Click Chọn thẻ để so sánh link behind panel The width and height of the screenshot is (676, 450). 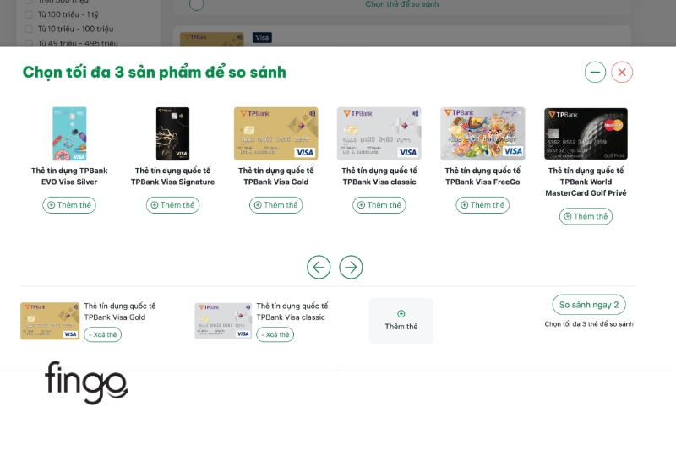click(402, 4)
